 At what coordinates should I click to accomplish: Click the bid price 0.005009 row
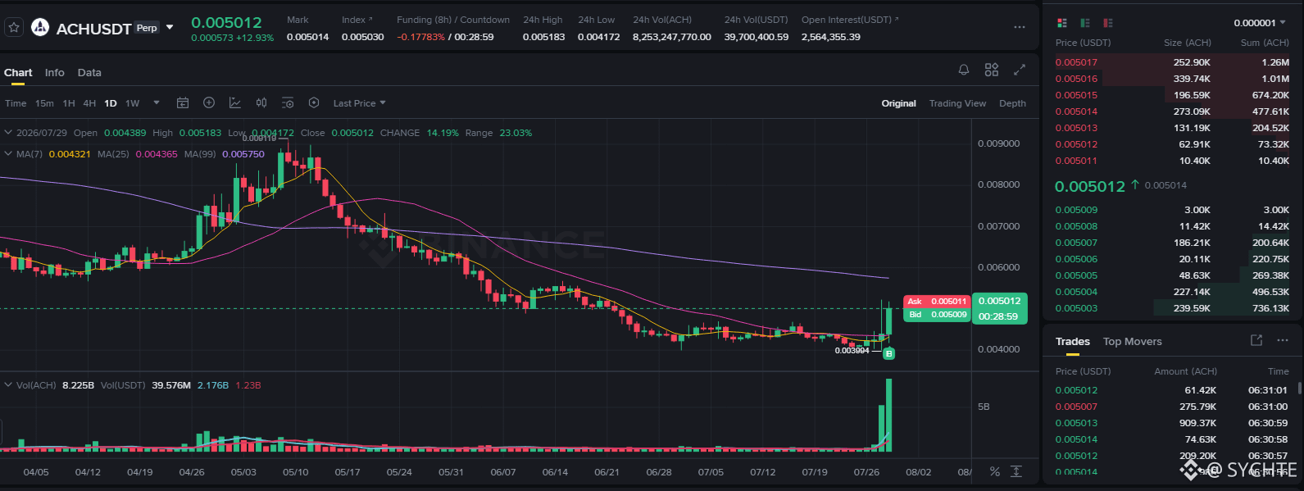(x=1172, y=210)
